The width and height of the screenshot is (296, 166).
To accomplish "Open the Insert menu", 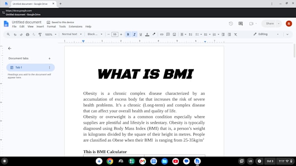I will (x=40, y=27).
